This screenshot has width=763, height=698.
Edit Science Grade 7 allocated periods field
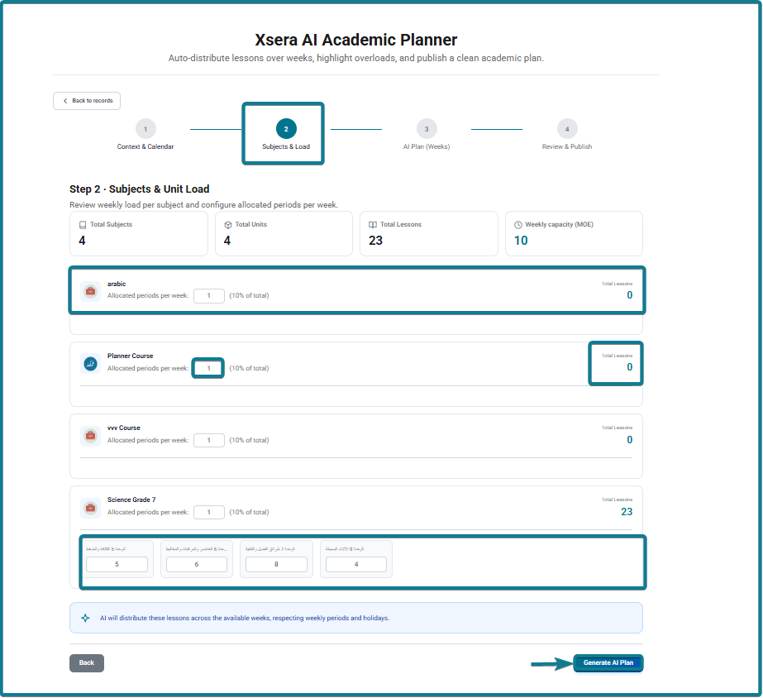coord(209,512)
